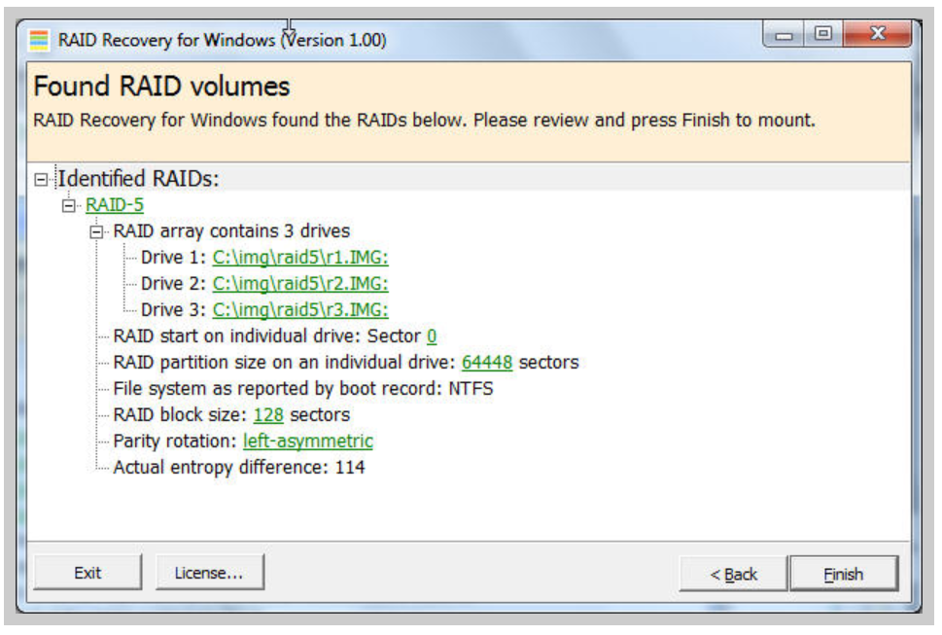Select 'RAID array contains 3 drives' text

pyautogui.click(x=231, y=231)
